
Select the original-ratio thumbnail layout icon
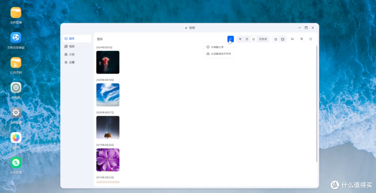(283, 39)
